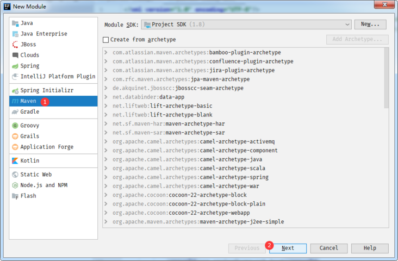Select Java Enterprise module type
Screen dimensions: 398x261
[x=43, y=34]
